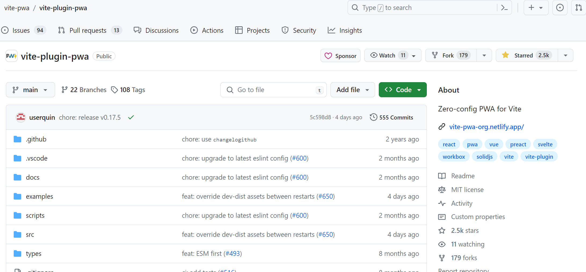Open the Security tab

(299, 30)
